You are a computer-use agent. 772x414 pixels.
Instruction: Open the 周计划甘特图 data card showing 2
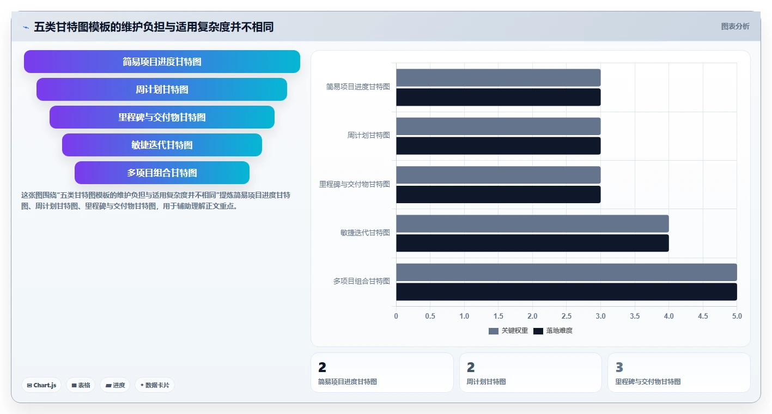click(x=531, y=373)
